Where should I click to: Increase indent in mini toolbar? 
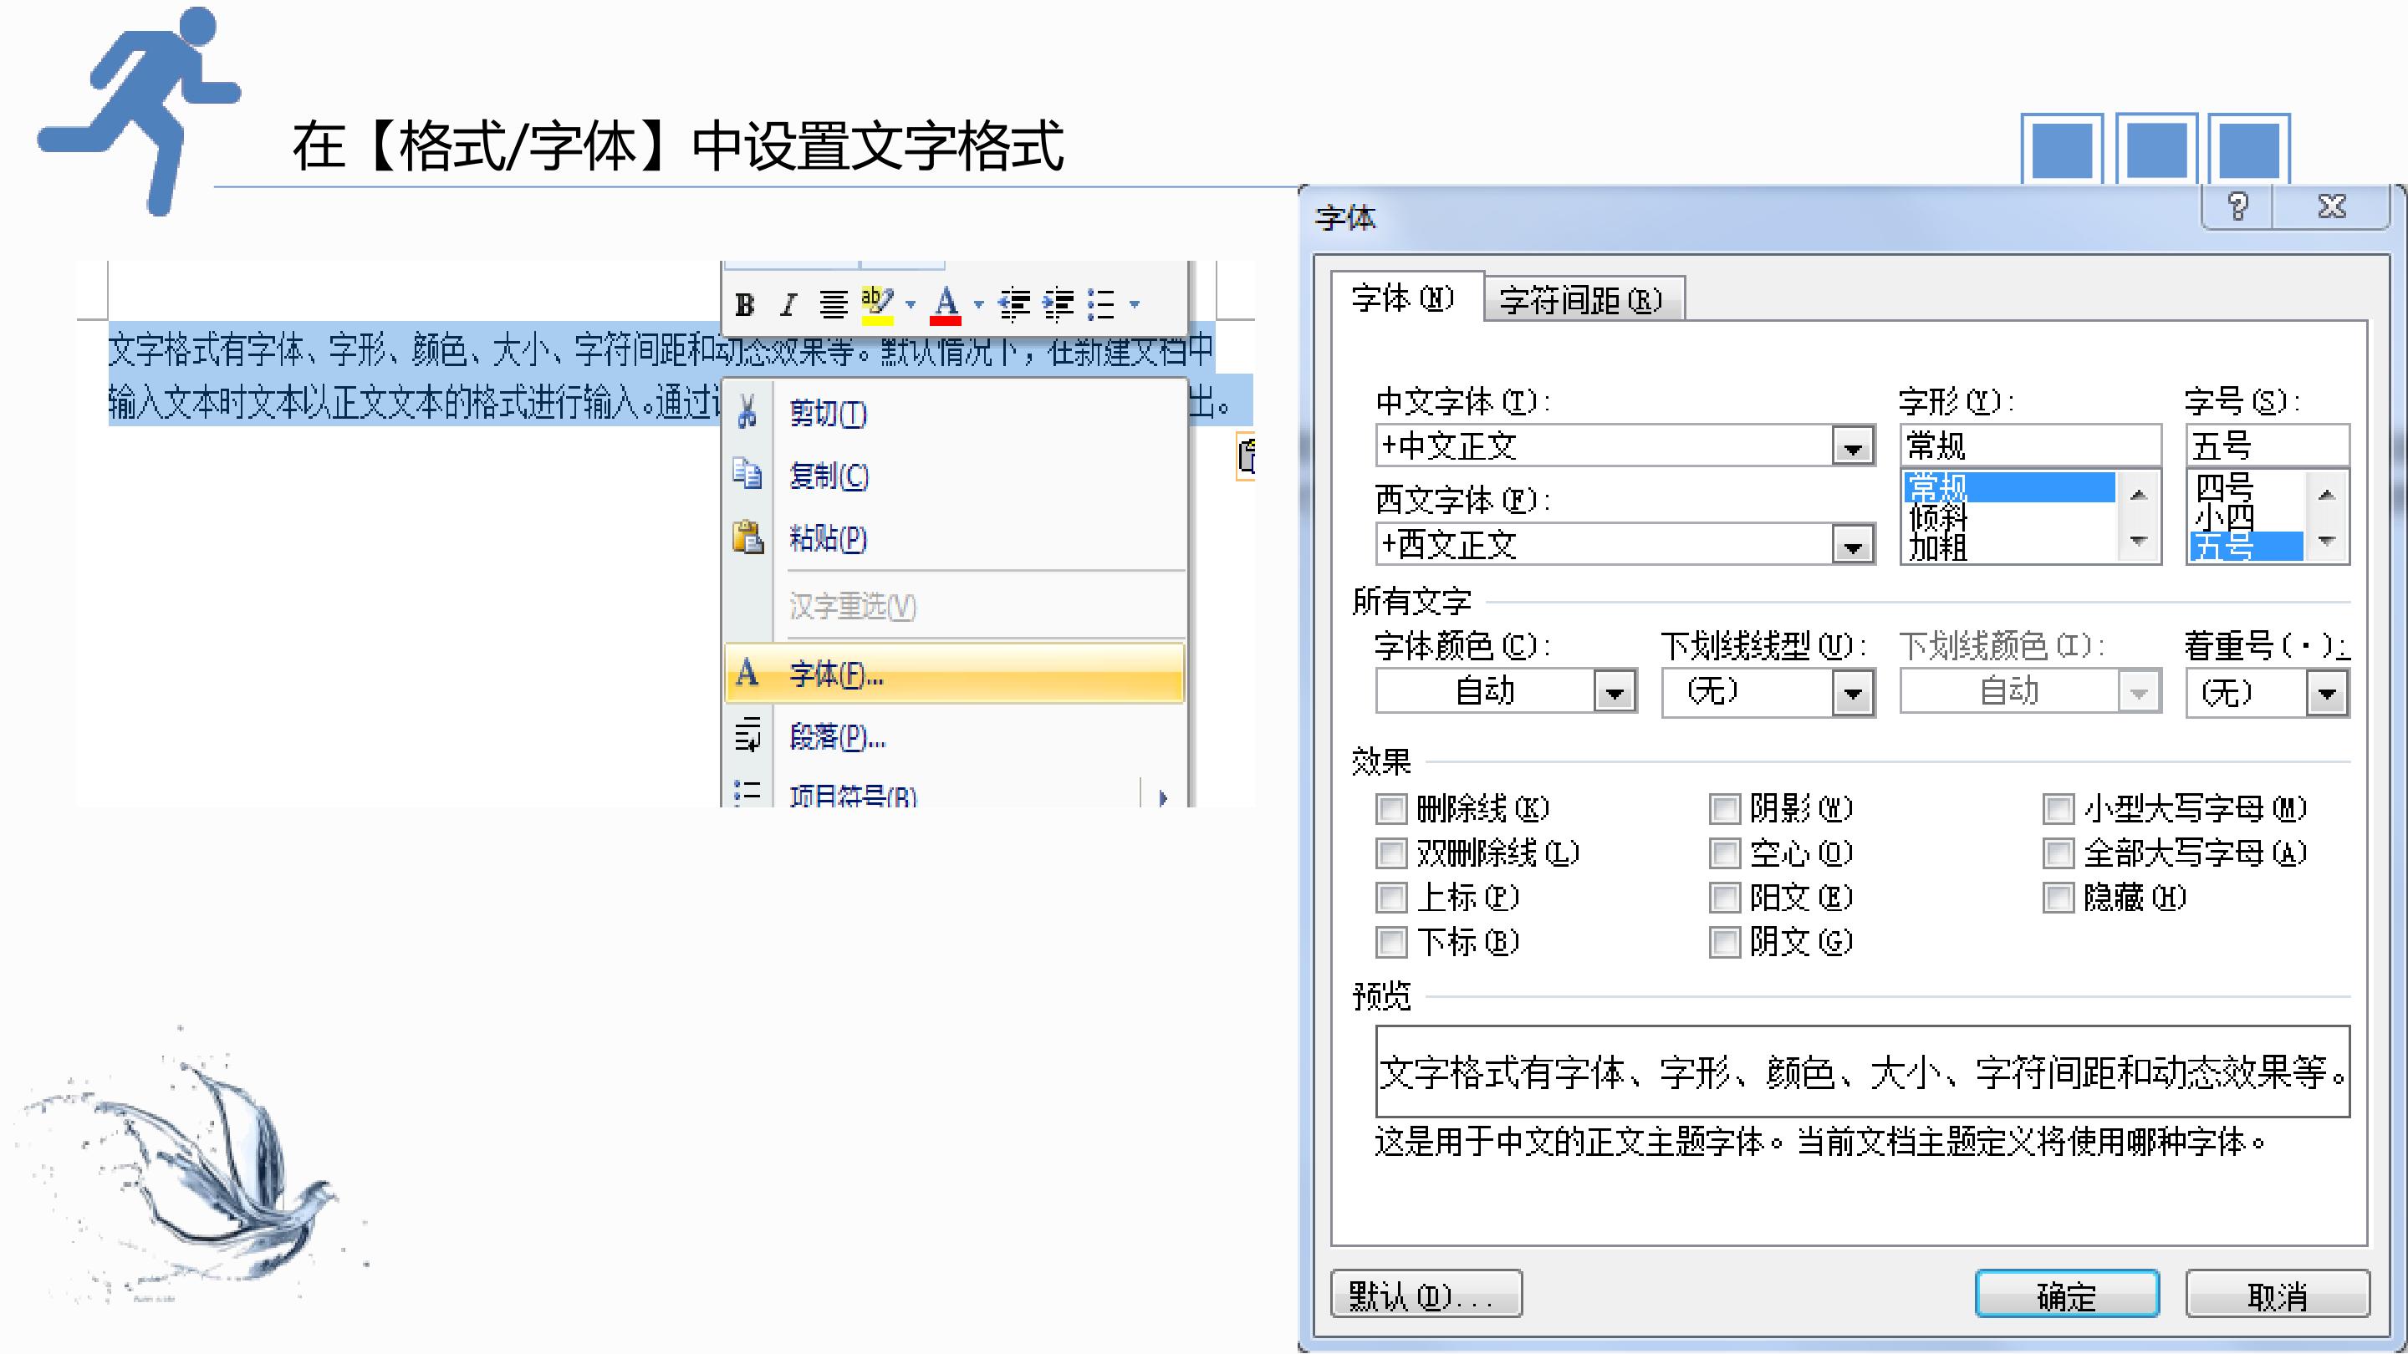click(x=1059, y=304)
